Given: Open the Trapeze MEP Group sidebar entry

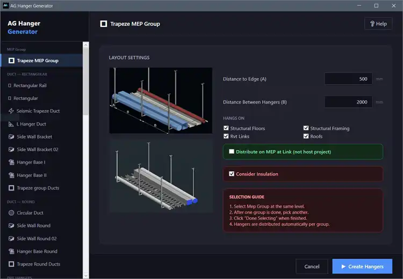Looking at the screenshot, I should click(x=42, y=61).
